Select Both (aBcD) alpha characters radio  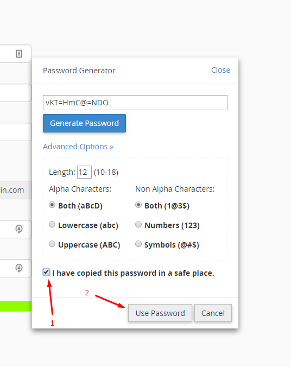click(x=52, y=205)
